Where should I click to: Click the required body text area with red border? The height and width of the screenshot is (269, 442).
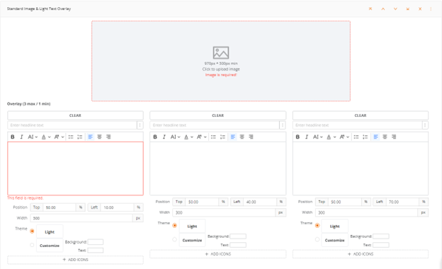(x=75, y=168)
